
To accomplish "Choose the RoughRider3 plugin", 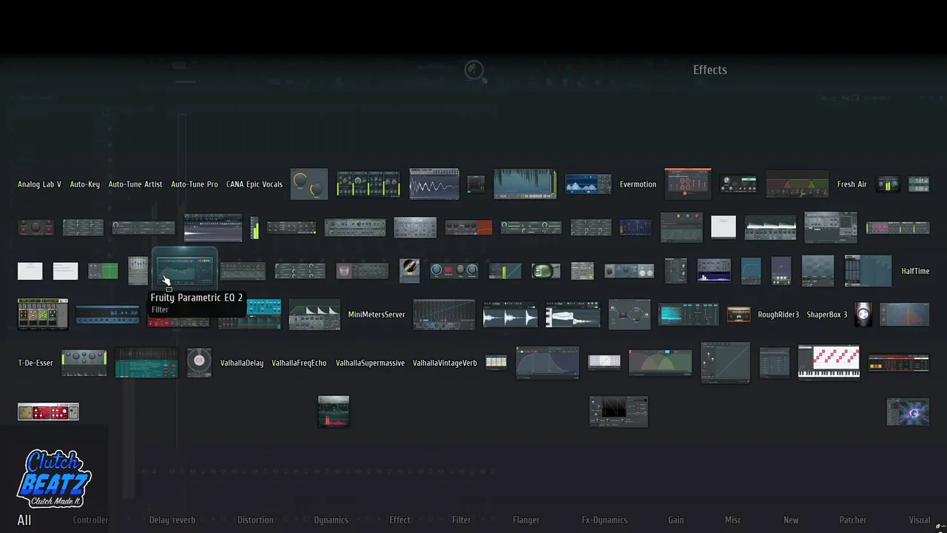I will click(x=778, y=315).
